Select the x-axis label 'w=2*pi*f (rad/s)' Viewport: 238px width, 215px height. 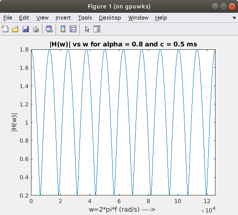[122, 209]
